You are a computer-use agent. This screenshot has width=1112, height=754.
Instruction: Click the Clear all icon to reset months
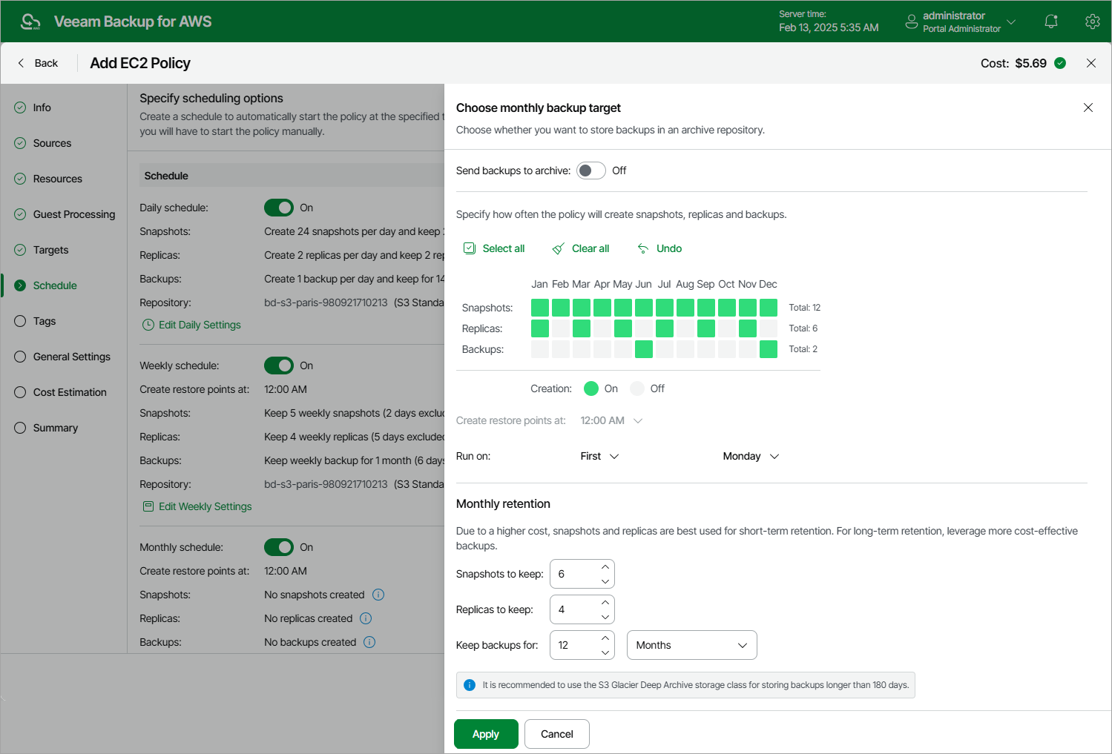(x=558, y=248)
